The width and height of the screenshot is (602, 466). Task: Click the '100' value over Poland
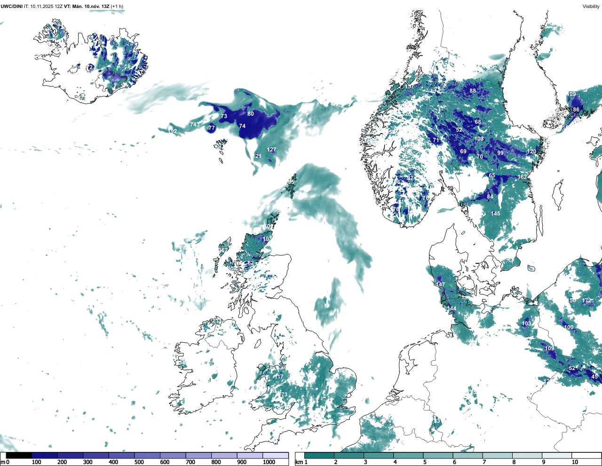click(569, 327)
